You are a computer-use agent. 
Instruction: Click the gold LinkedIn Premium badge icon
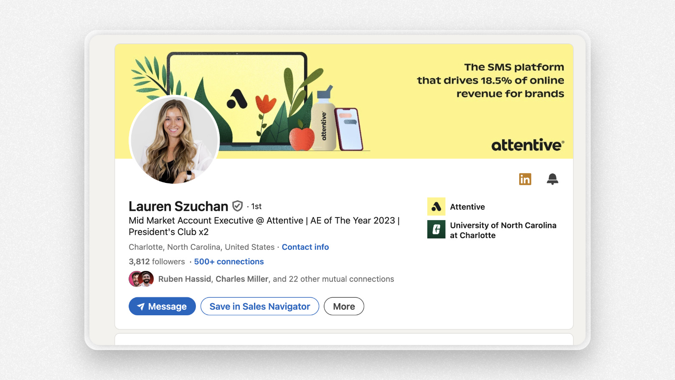pyautogui.click(x=525, y=179)
